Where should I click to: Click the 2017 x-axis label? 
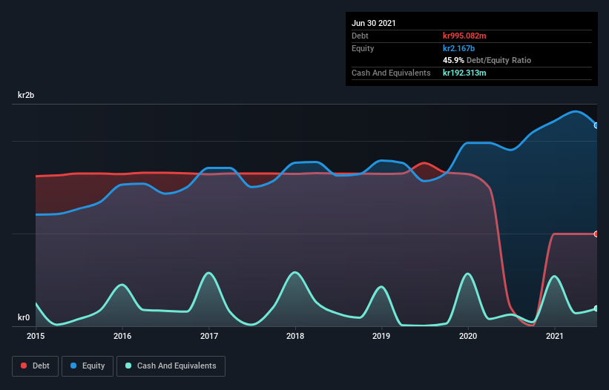point(209,336)
